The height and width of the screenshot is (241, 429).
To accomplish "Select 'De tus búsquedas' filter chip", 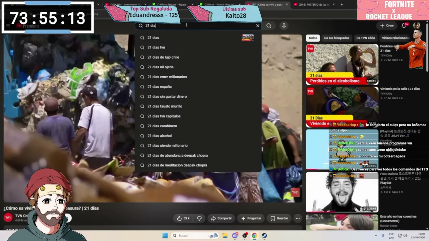I will pyautogui.click(x=336, y=38).
